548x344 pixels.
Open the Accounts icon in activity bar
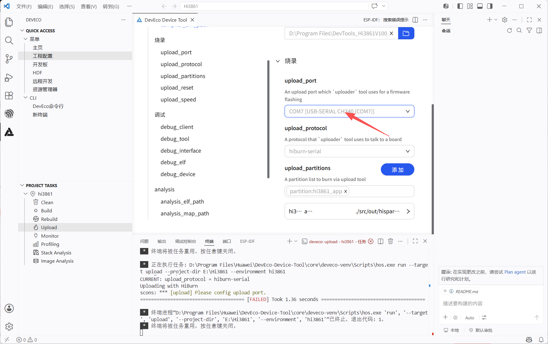[x=9, y=308]
